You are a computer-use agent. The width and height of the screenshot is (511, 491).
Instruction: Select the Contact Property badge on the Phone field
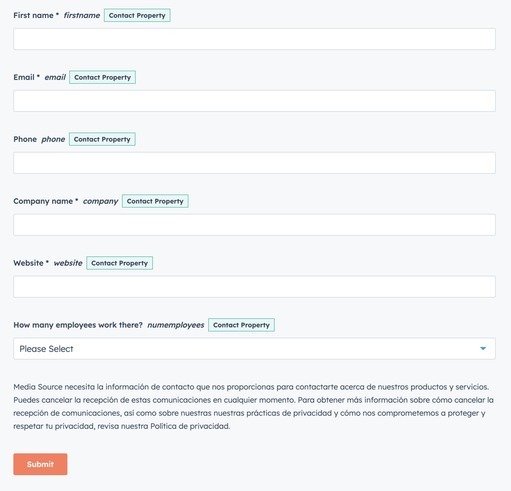tap(102, 139)
